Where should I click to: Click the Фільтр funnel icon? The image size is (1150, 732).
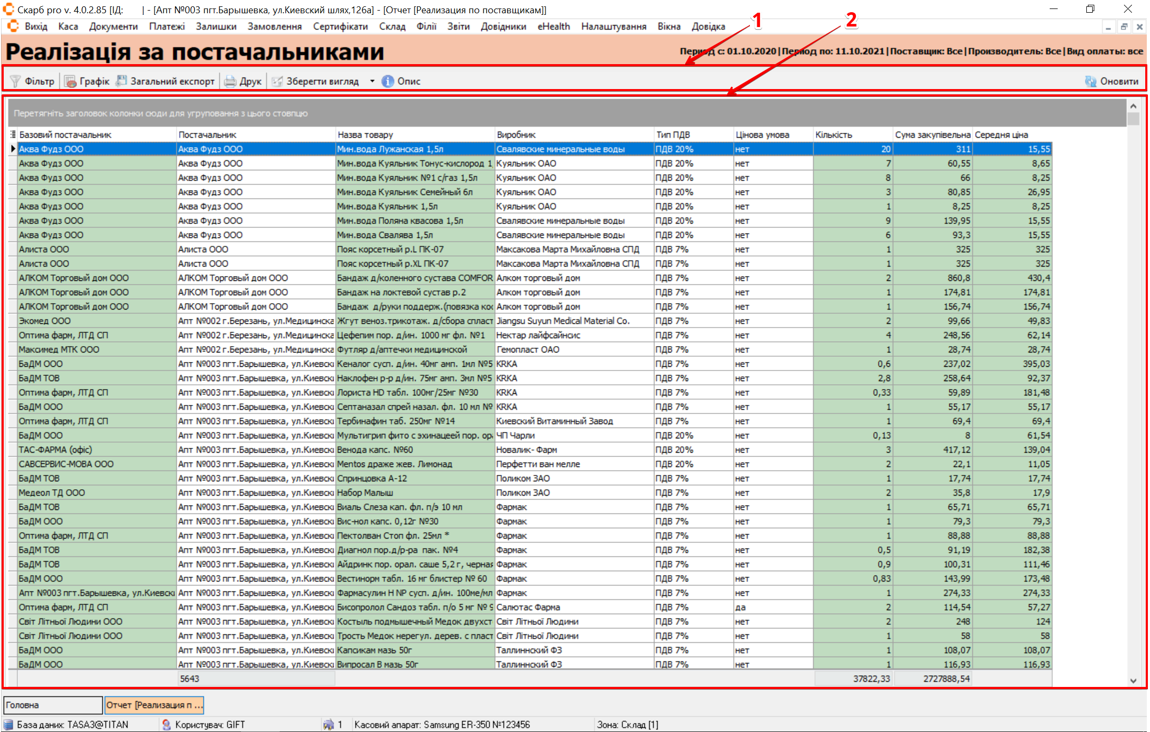[15, 81]
